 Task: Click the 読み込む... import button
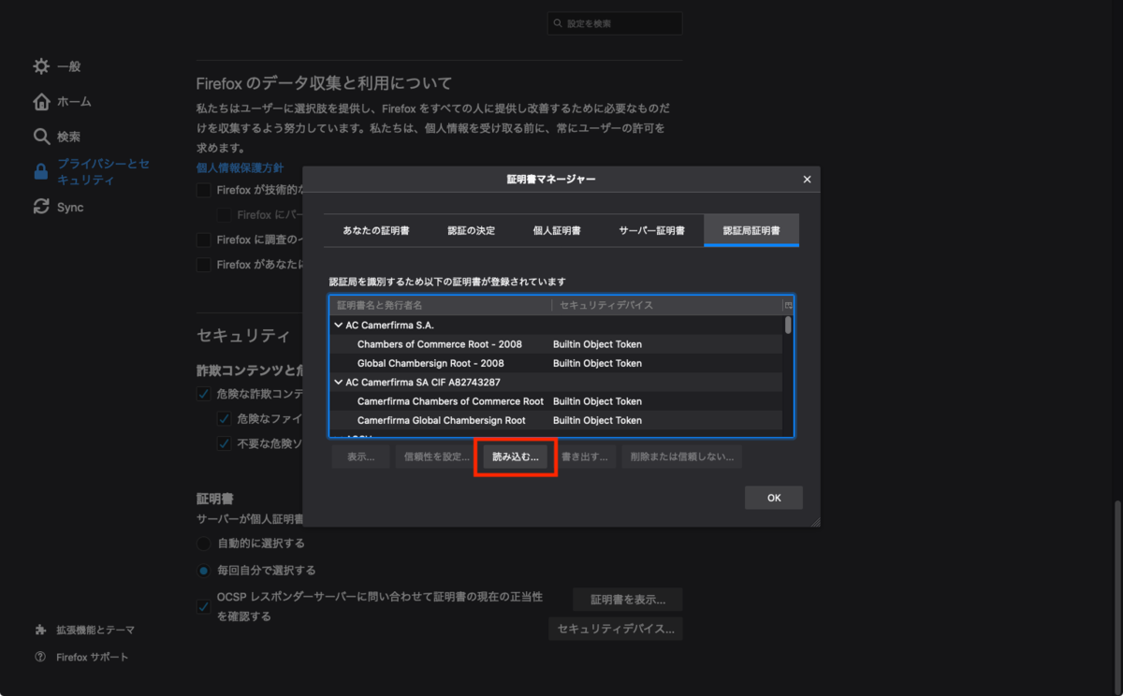516,457
